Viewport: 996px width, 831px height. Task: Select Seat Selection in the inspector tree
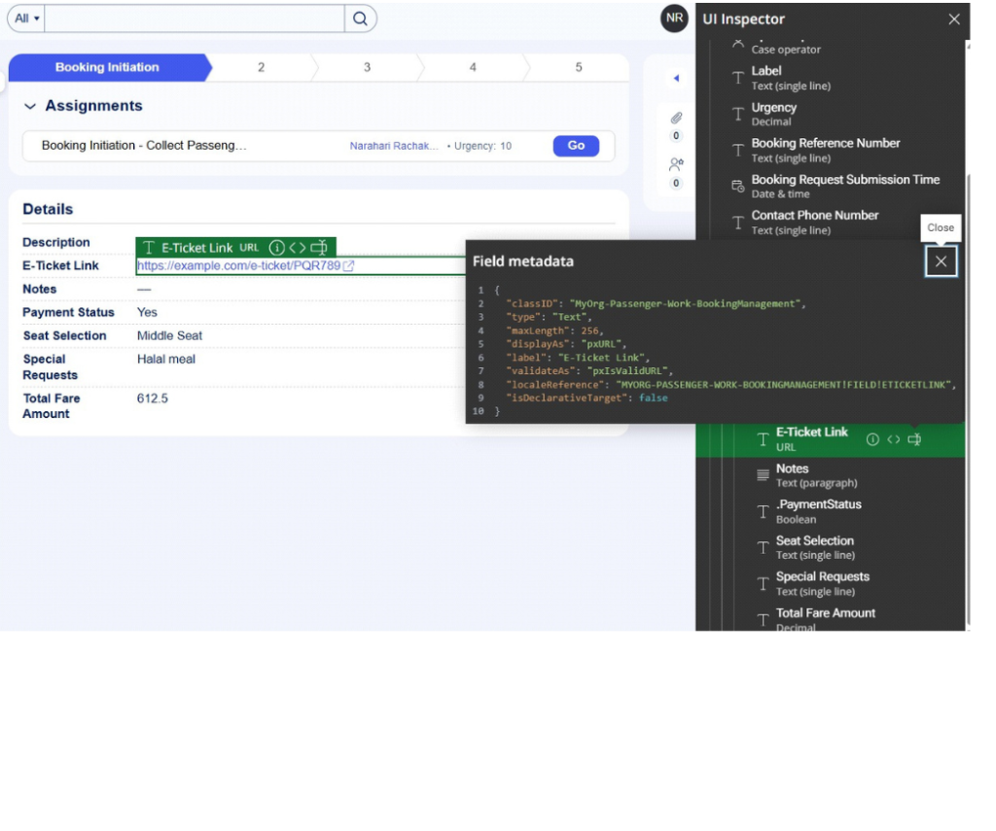814,541
